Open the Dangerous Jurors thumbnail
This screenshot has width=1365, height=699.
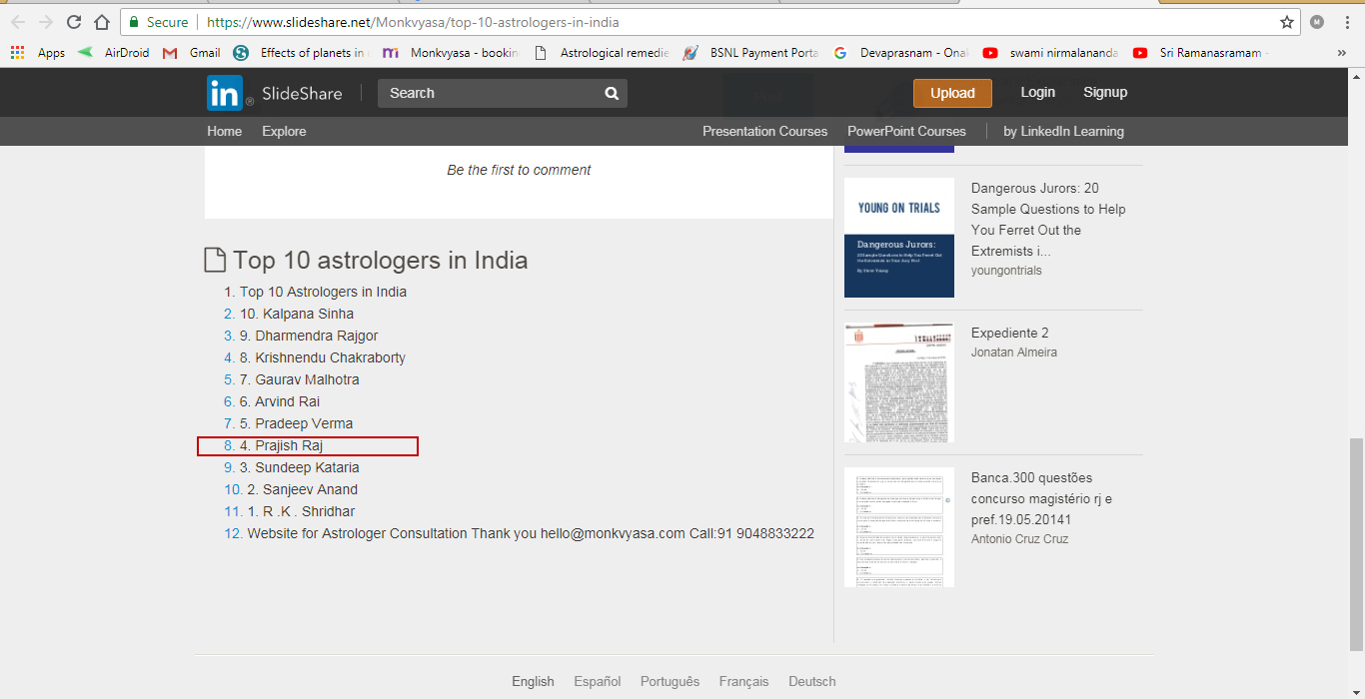(898, 238)
